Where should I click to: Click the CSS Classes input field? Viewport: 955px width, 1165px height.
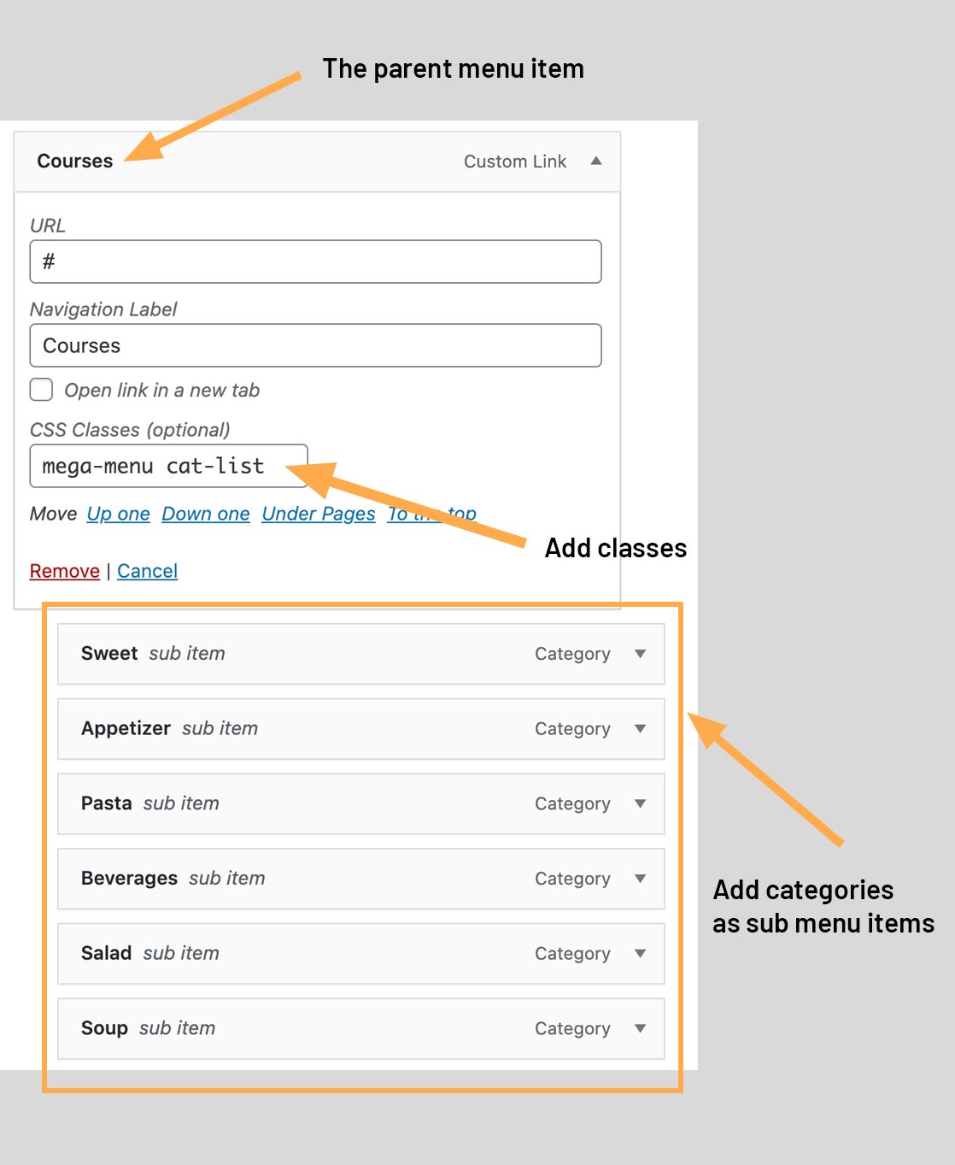tap(168, 466)
